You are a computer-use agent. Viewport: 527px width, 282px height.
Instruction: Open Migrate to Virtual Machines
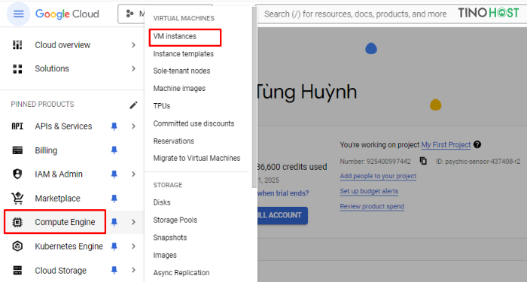(x=197, y=158)
